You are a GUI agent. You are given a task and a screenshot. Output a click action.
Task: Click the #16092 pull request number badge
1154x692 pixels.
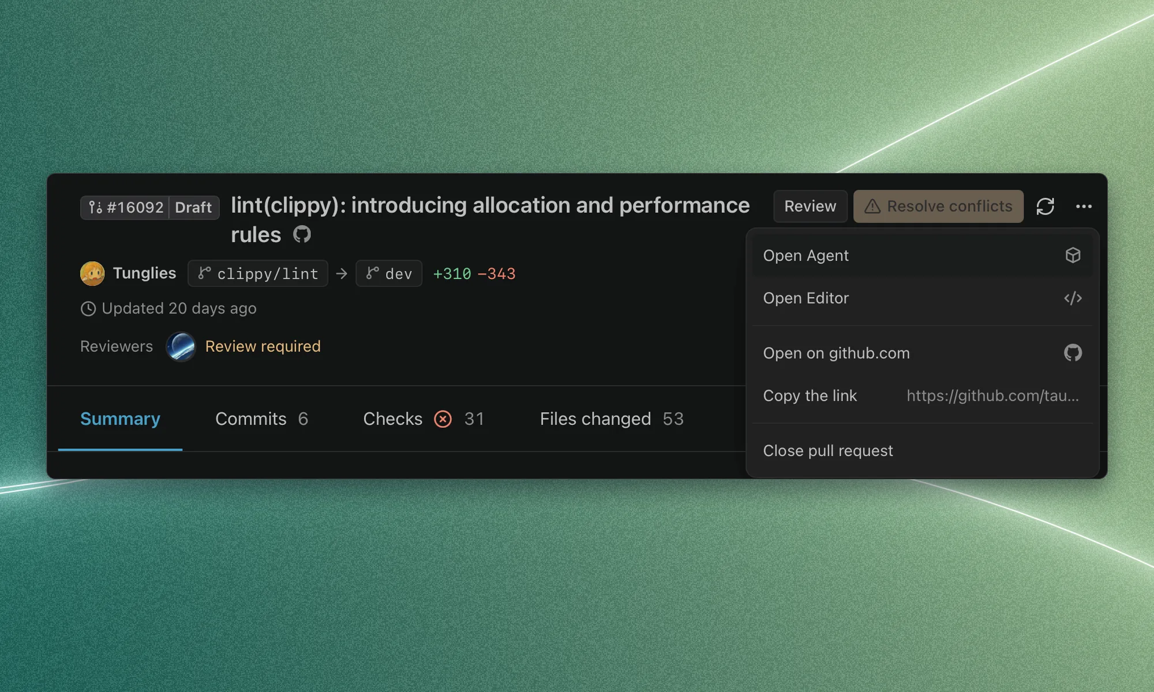125,208
